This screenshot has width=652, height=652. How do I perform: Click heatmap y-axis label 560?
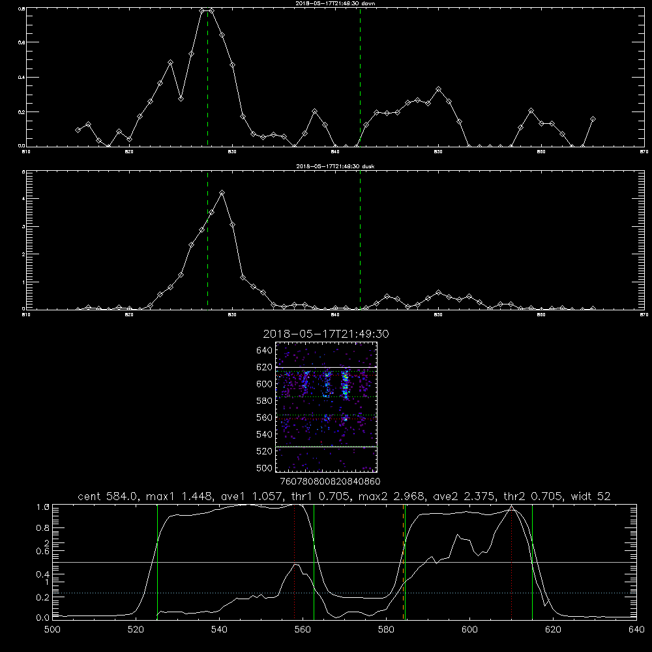coord(264,417)
